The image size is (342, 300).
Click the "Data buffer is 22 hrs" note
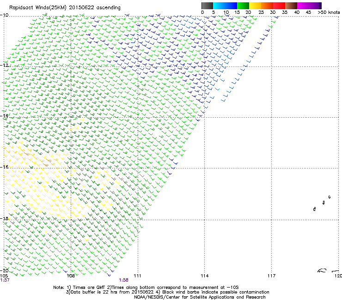coord(167,292)
